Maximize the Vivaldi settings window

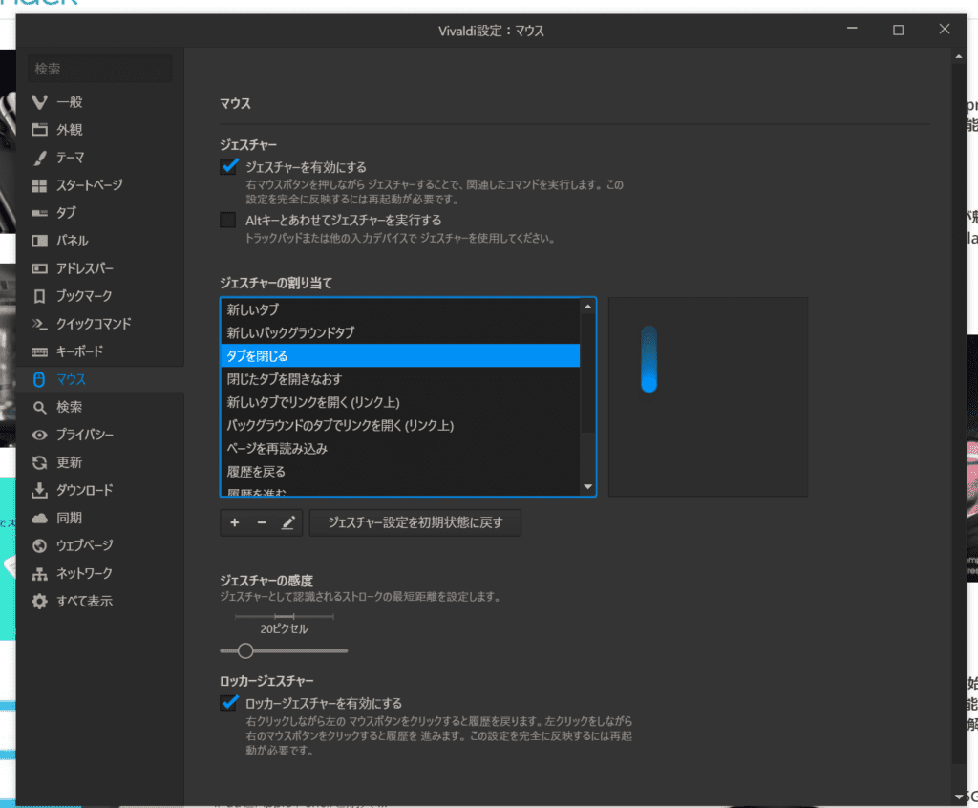898,30
